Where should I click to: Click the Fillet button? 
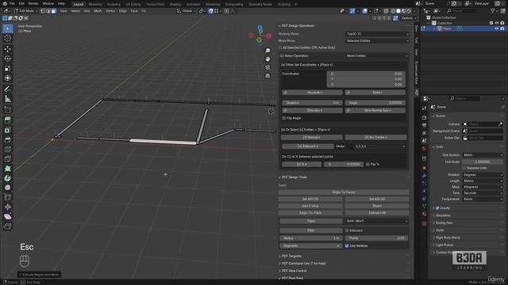point(310,230)
